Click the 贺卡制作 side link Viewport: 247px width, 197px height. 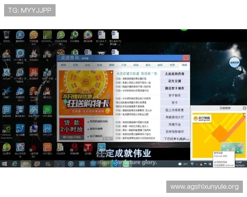tap(175, 95)
